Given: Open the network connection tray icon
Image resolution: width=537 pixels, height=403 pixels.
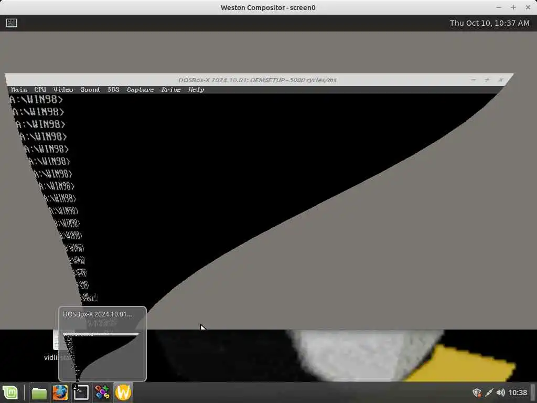Looking at the screenshot, I should pos(489,393).
